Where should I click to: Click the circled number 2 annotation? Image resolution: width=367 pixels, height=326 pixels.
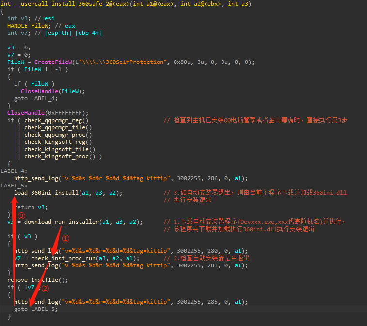coord(45,288)
